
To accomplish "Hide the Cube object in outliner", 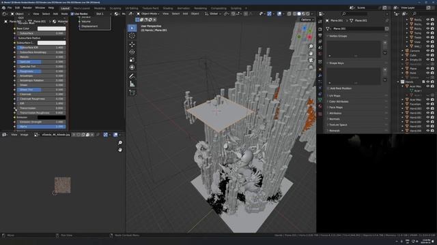I will [x=428, y=55].
